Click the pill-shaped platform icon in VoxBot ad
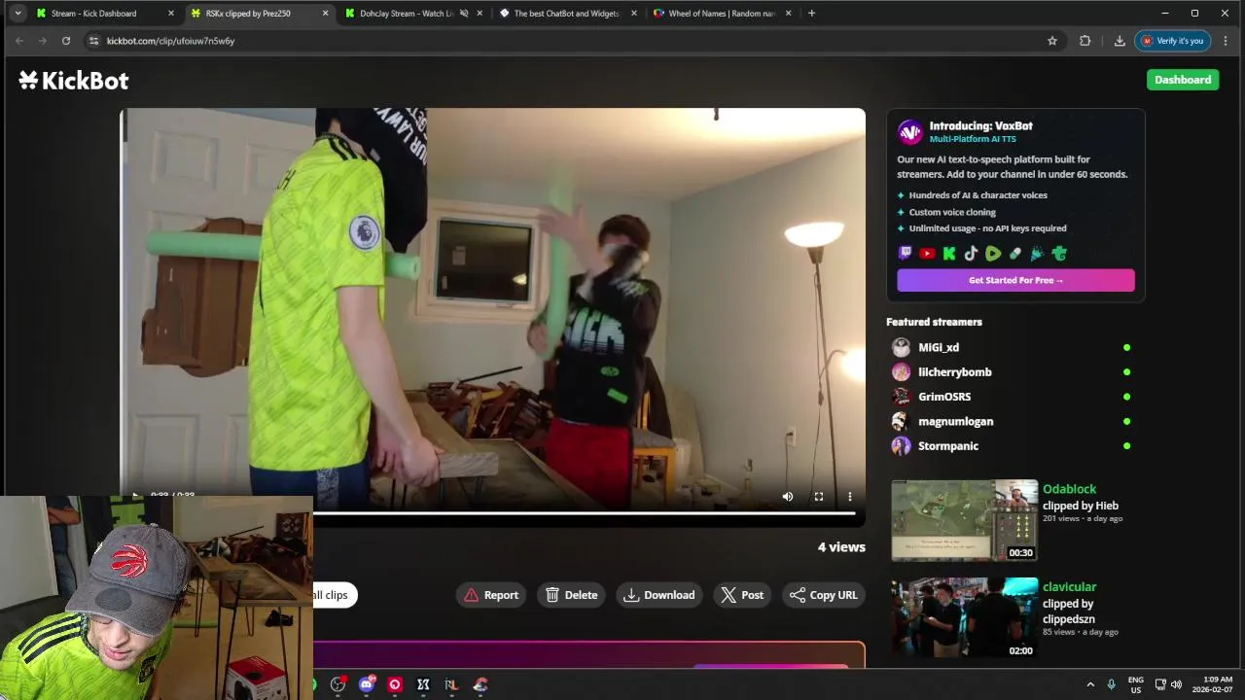 coord(1015,254)
